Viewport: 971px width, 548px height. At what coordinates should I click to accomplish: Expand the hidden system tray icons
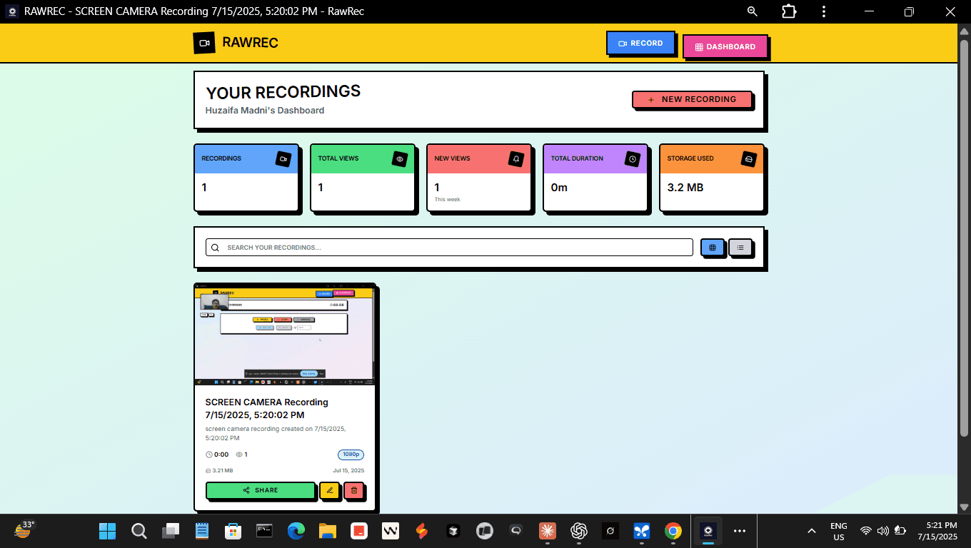(812, 531)
